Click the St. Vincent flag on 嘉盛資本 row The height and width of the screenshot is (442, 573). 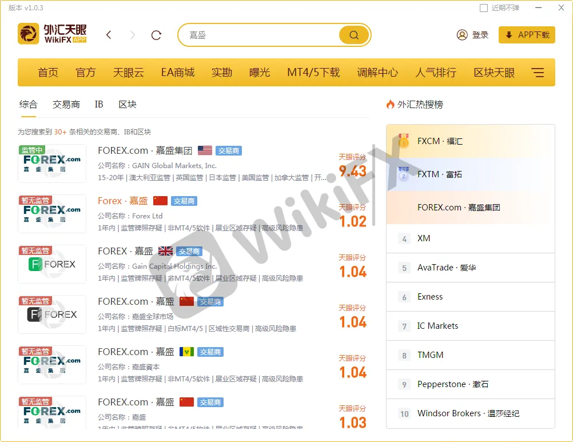187,352
